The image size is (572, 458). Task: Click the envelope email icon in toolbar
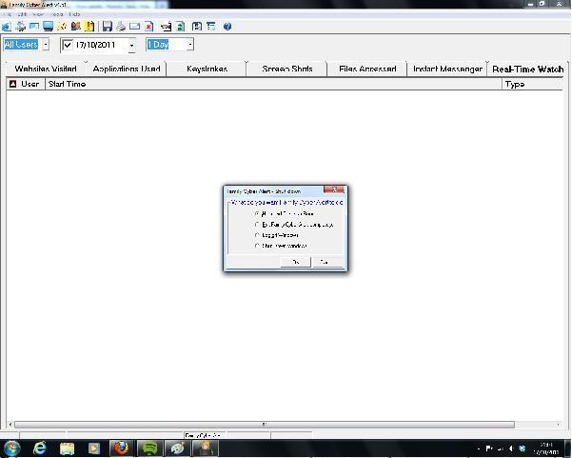point(134,27)
